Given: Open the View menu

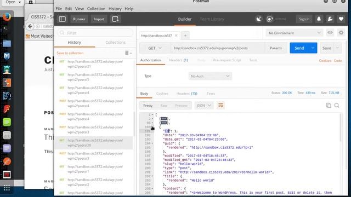Looking at the screenshot, I should (x=79, y=9).
